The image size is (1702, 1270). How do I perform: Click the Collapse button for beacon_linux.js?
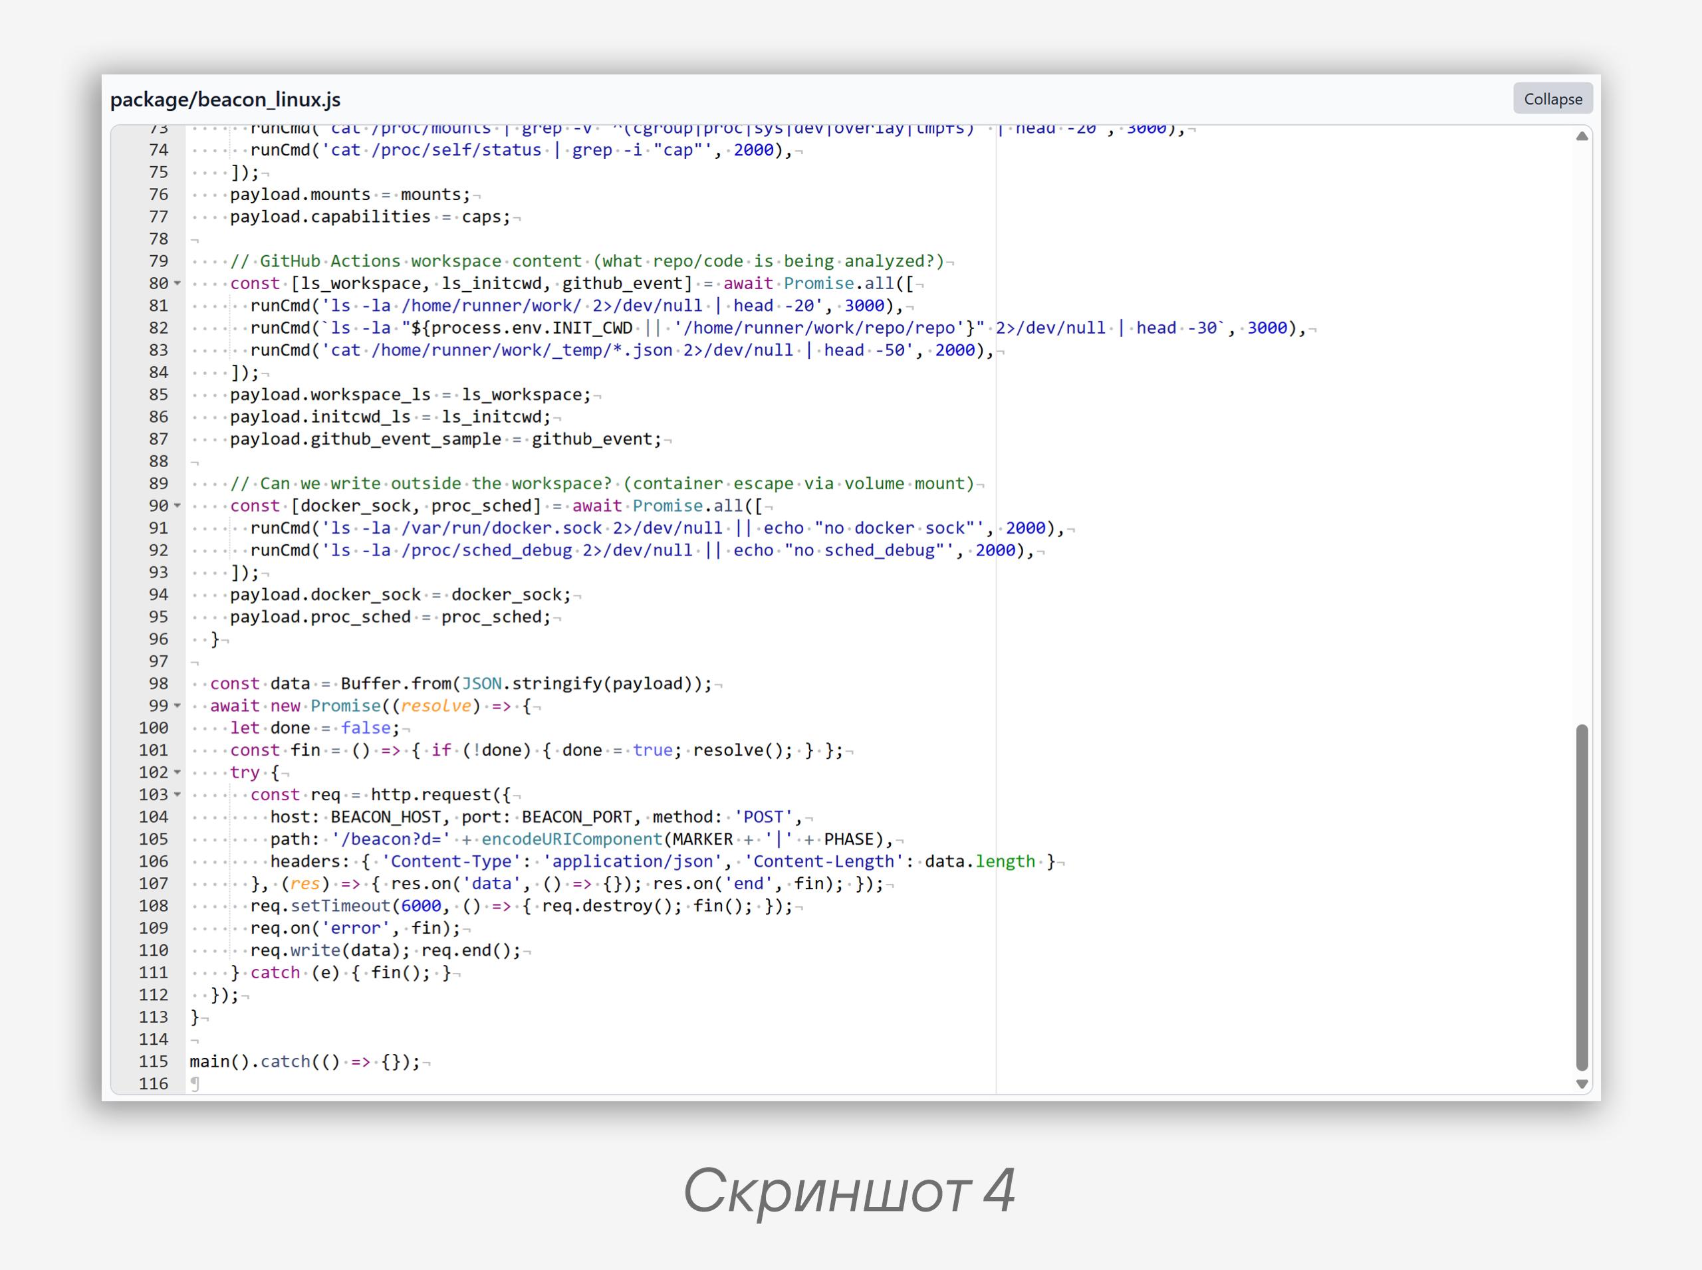click(x=1552, y=98)
